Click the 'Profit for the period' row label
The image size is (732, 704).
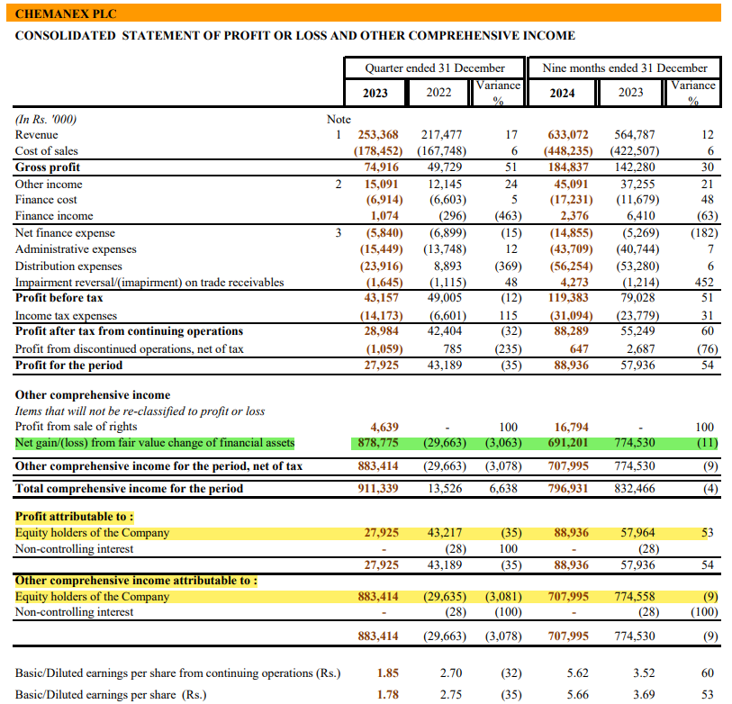pos(68,366)
